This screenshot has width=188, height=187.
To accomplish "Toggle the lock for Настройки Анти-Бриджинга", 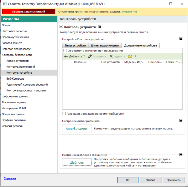I will point(181,120).
